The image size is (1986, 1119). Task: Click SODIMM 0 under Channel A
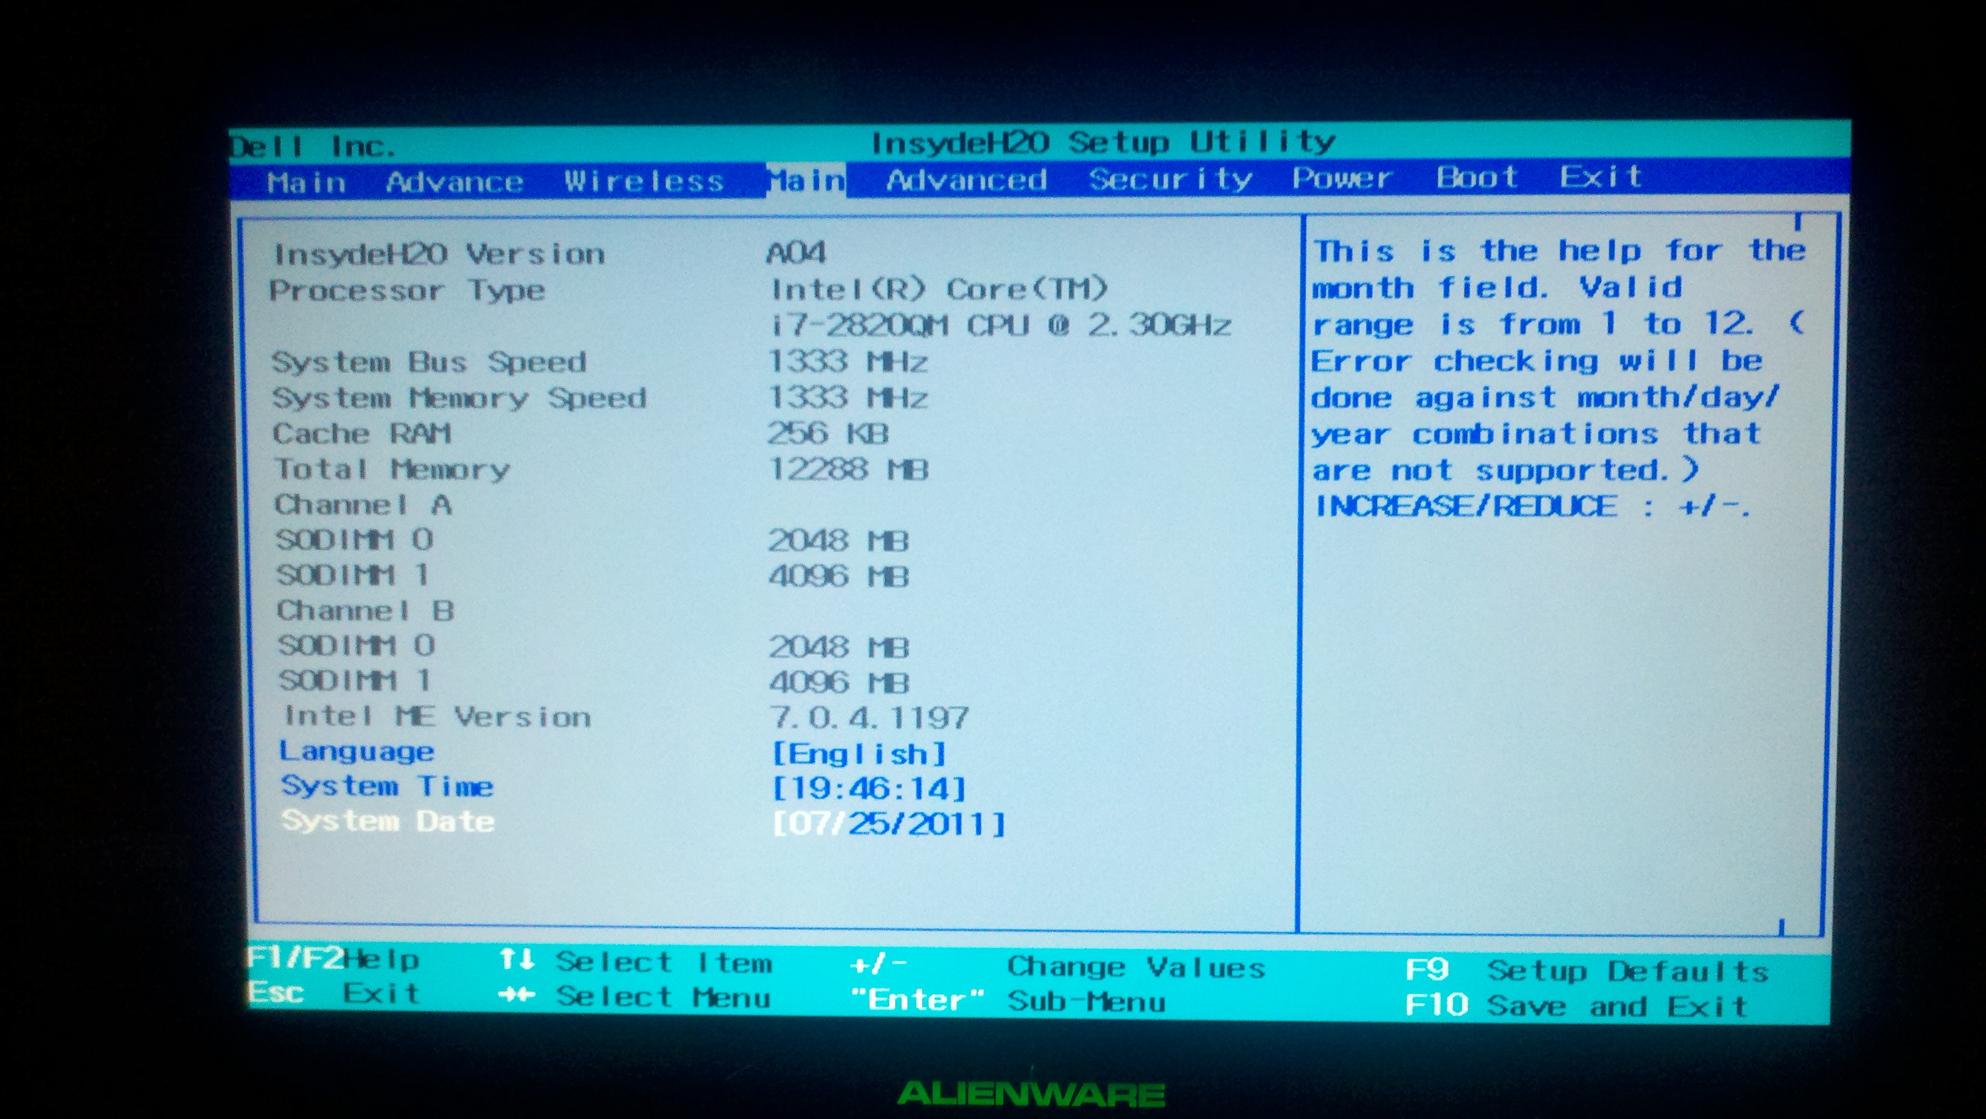[355, 540]
